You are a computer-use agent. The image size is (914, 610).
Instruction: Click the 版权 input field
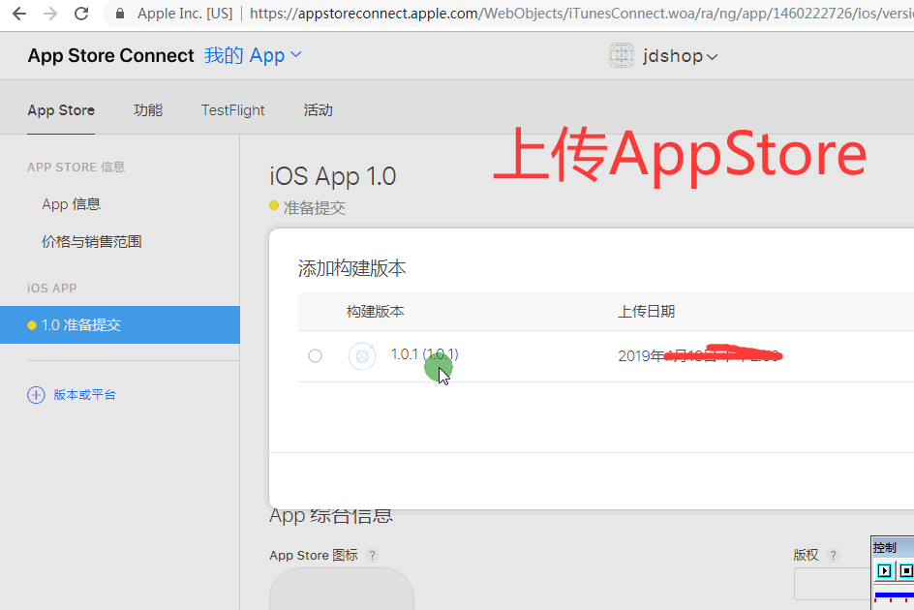pos(833,583)
